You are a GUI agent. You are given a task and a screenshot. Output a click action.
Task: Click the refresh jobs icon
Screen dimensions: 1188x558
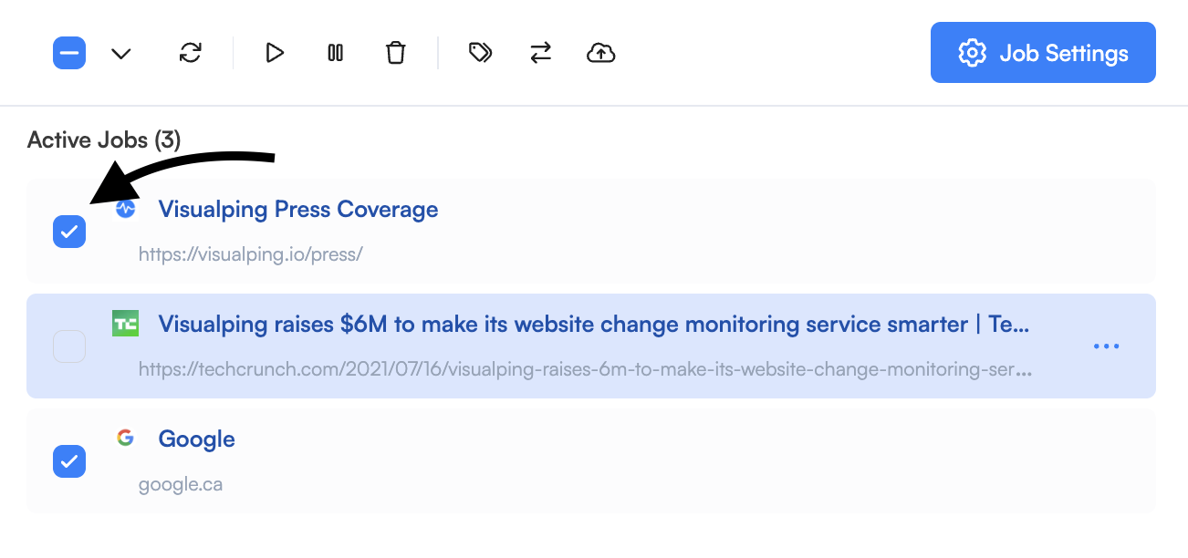click(190, 53)
